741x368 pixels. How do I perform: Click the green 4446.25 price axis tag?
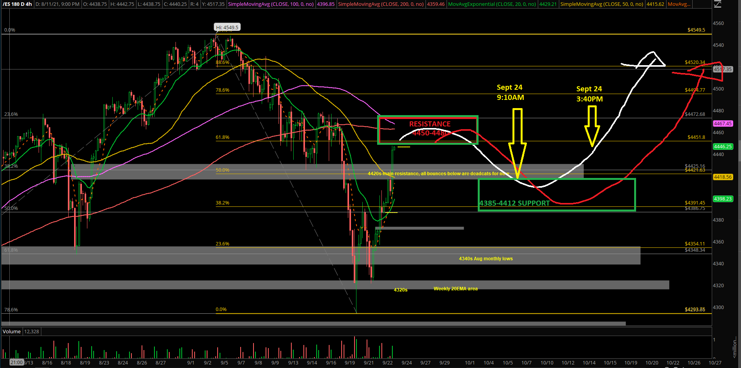723,146
